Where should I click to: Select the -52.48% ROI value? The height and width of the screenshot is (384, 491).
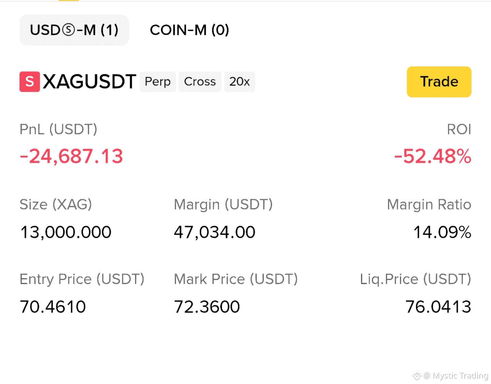(x=433, y=156)
